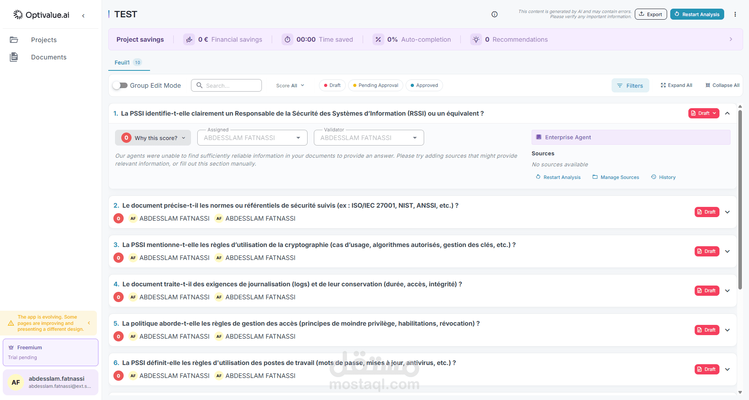Screen dimensions: 749x400
Task: Click Restart Analysis link under Sources
Action: click(x=558, y=177)
